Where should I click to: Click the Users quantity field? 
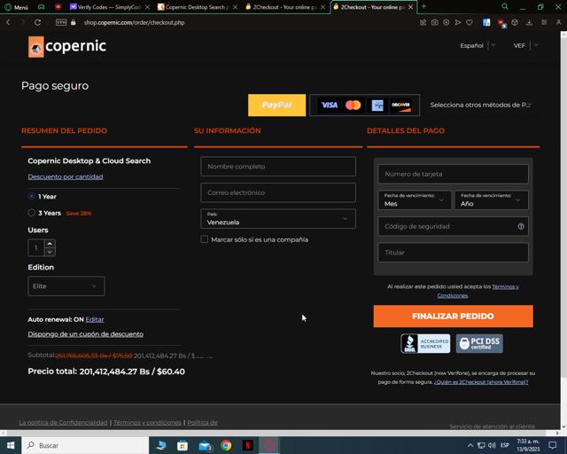pyautogui.click(x=36, y=248)
